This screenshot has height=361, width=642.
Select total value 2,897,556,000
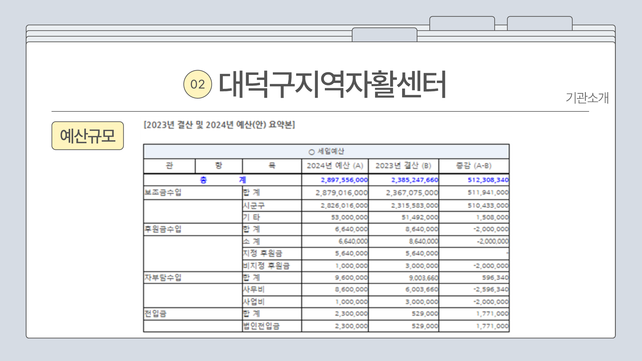click(x=344, y=180)
